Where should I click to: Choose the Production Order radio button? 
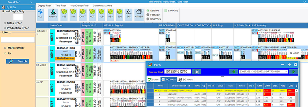pos(5,28)
